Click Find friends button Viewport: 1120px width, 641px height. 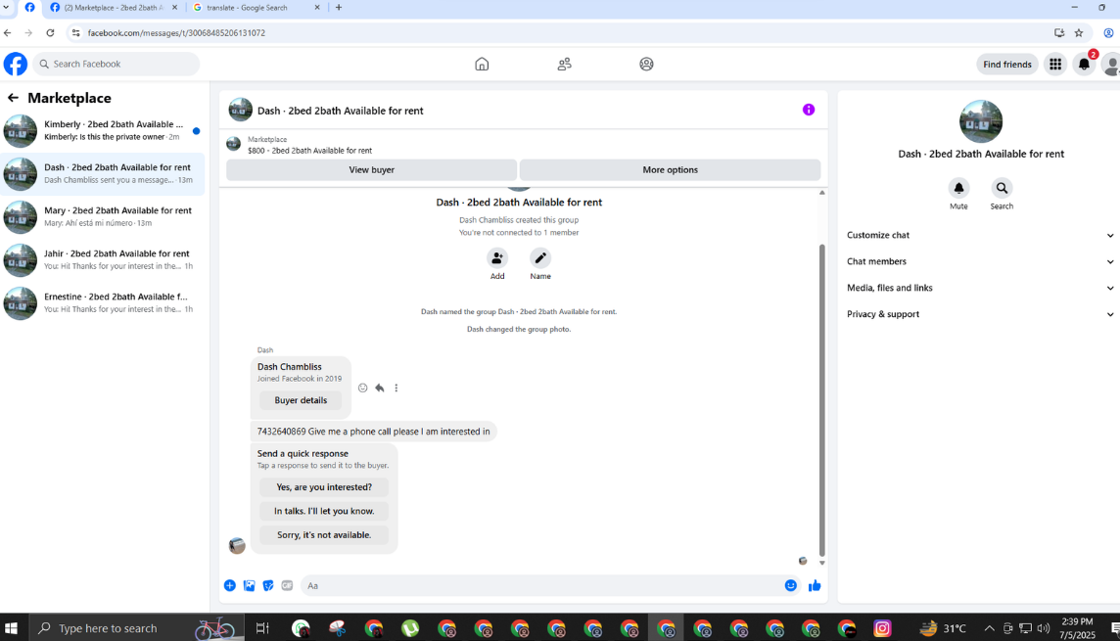tap(1007, 65)
